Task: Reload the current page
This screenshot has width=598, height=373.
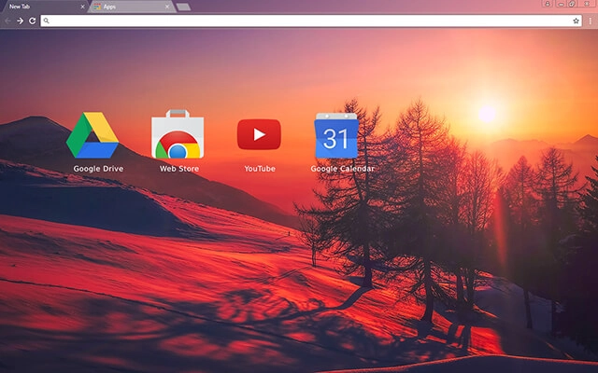Action: point(33,21)
